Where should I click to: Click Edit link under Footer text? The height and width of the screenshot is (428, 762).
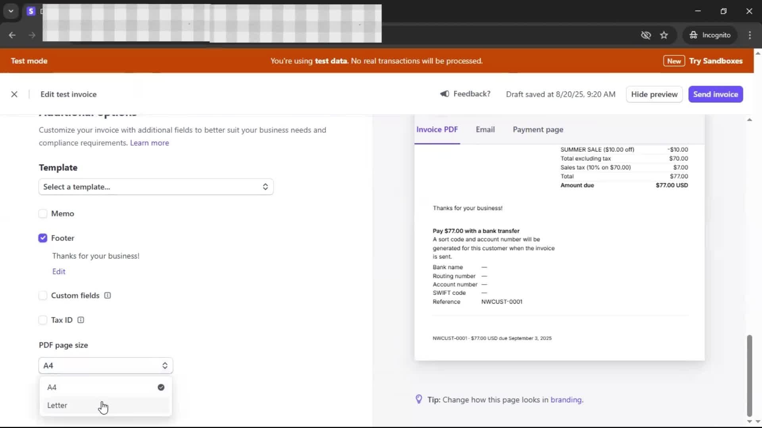coord(59,272)
